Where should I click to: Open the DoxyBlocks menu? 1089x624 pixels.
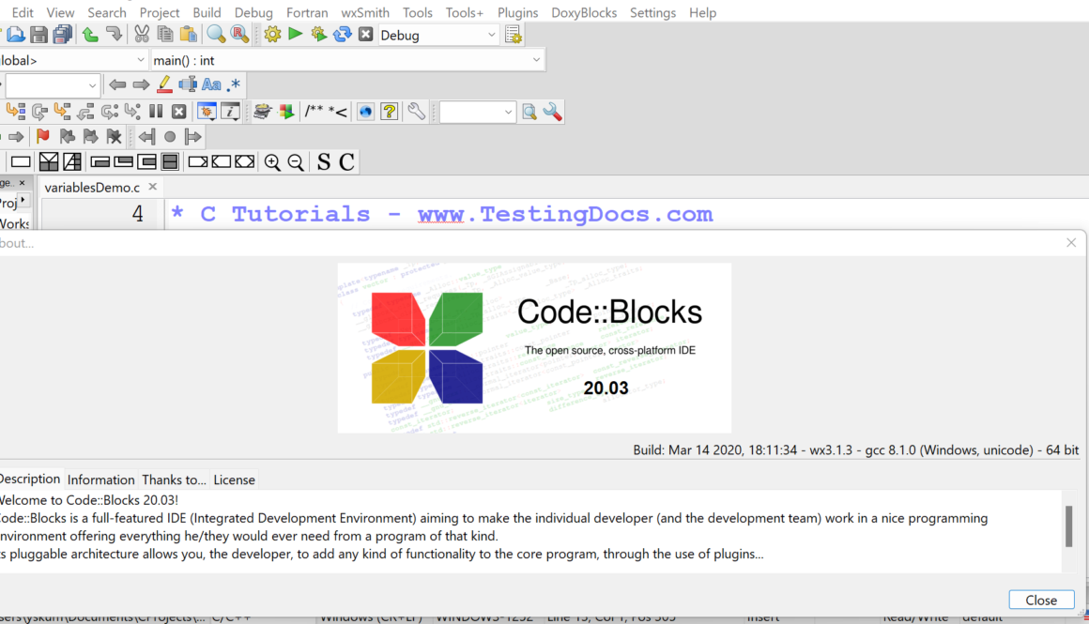[584, 12]
